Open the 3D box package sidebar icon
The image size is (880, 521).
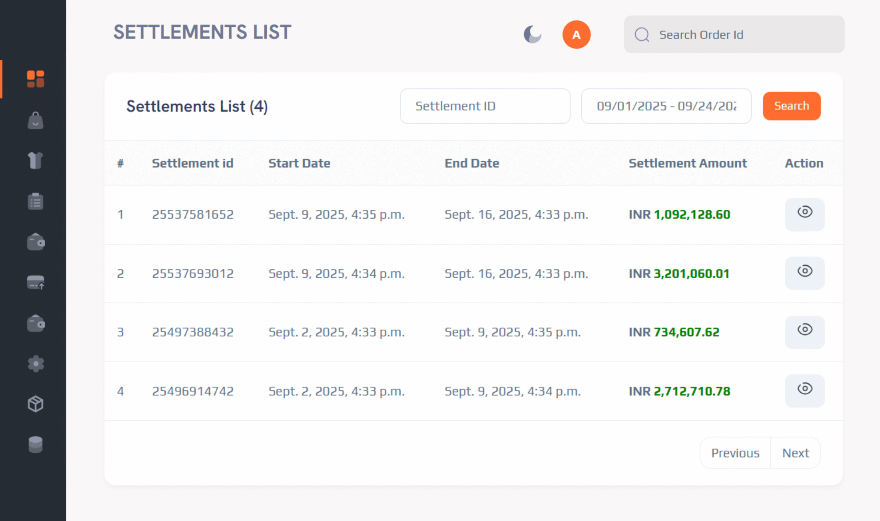[35, 404]
